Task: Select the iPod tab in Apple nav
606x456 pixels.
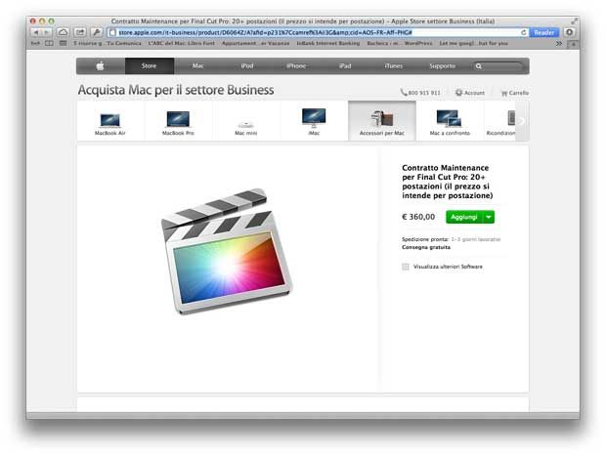Action: (247, 66)
